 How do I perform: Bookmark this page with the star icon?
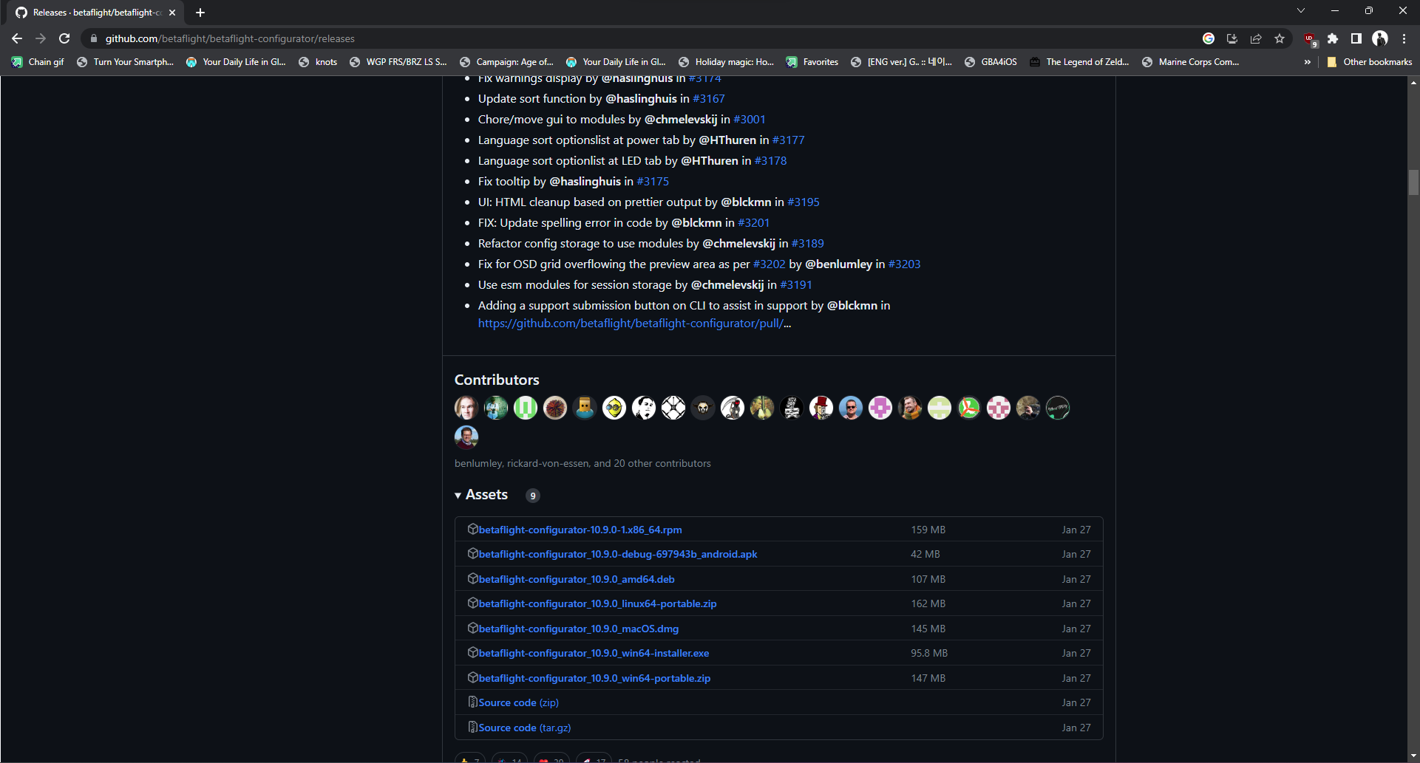[1280, 38]
